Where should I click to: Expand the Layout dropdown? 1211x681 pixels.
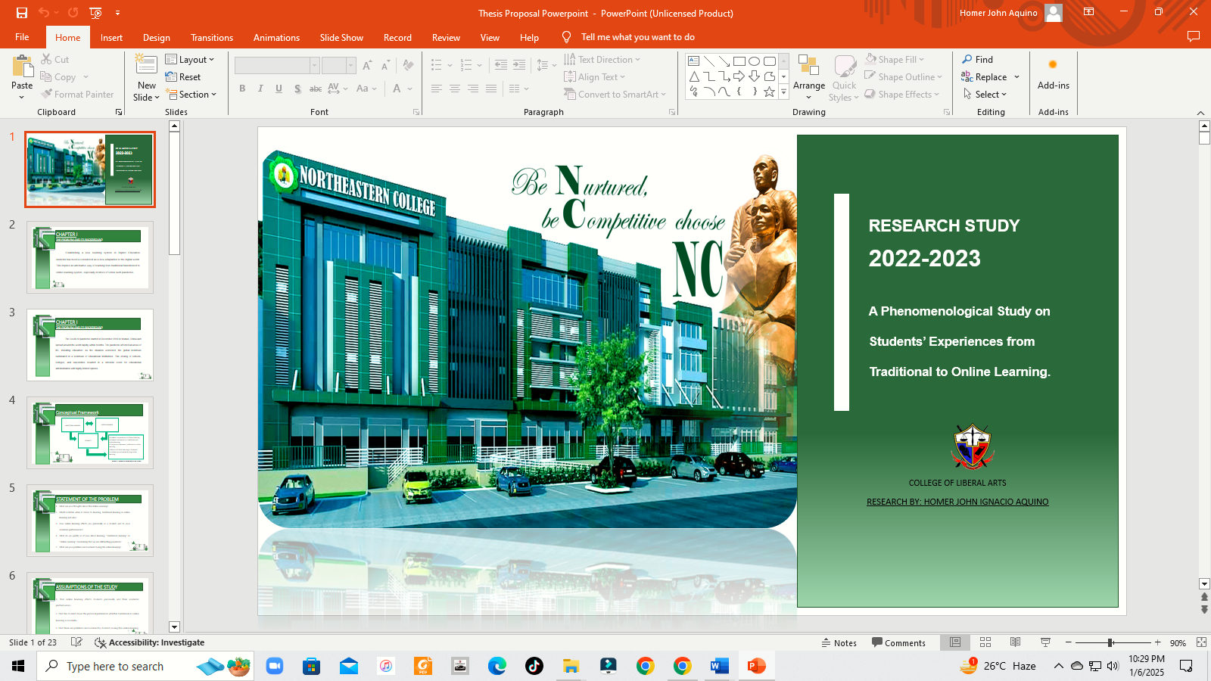tap(190, 60)
